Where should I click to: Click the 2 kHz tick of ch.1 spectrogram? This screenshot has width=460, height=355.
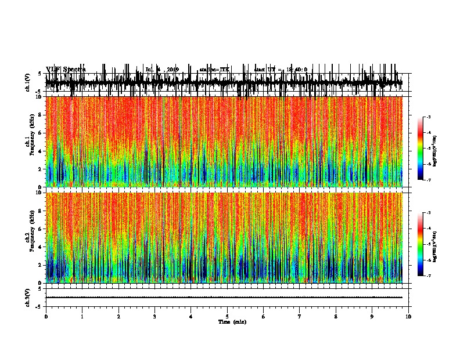point(40,169)
